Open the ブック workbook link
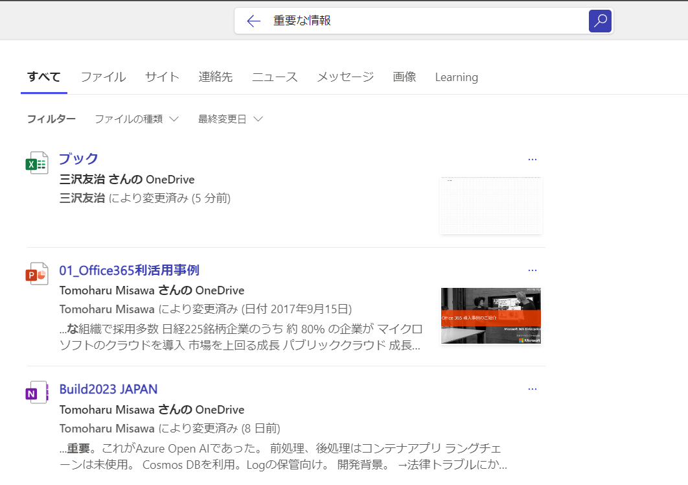This screenshot has width=688, height=485. tap(78, 159)
